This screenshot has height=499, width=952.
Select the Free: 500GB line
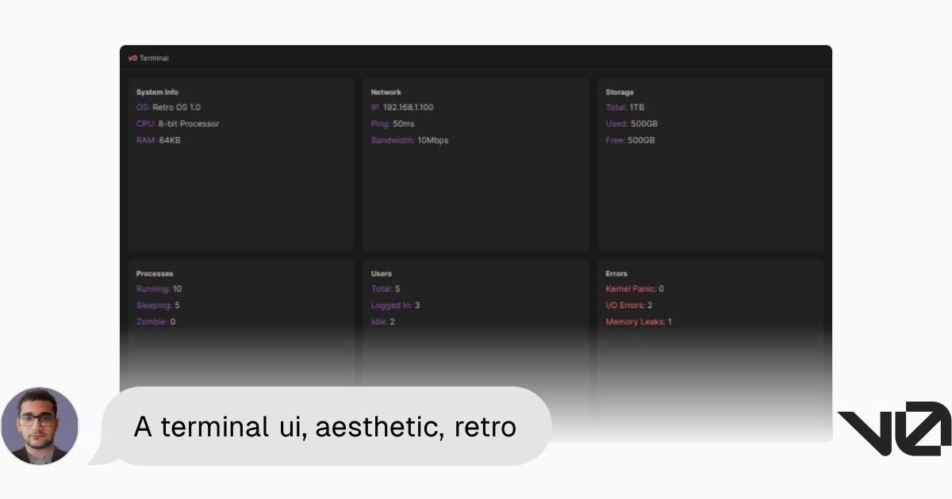point(630,140)
